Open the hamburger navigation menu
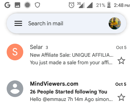This screenshot has width=133, height=104. coord(18,23)
